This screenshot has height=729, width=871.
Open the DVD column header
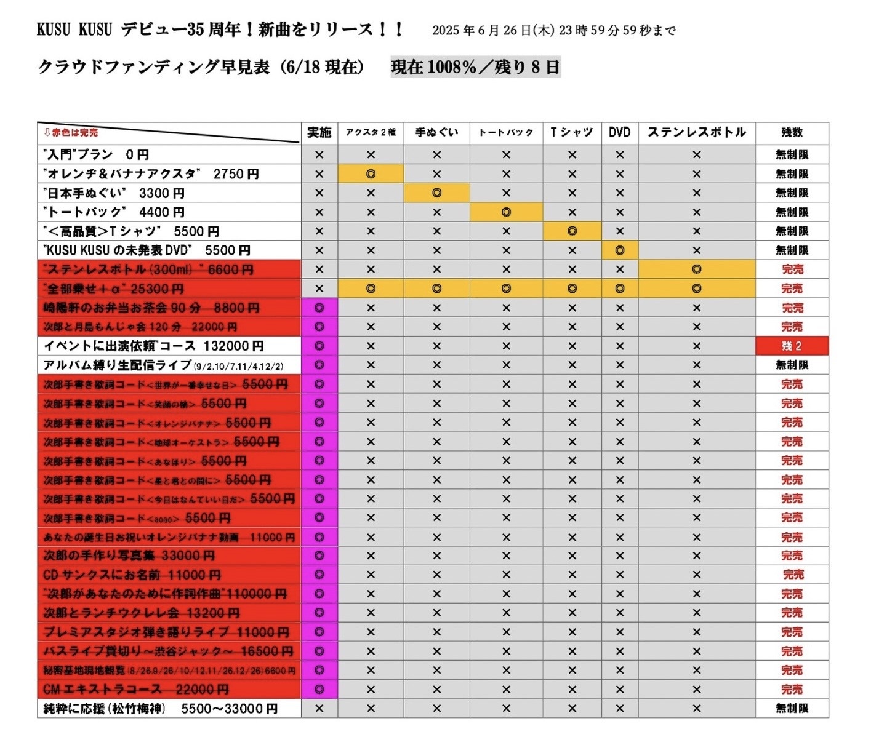(x=619, y=132)
